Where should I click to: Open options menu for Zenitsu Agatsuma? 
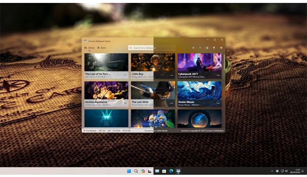coord(125,103)
